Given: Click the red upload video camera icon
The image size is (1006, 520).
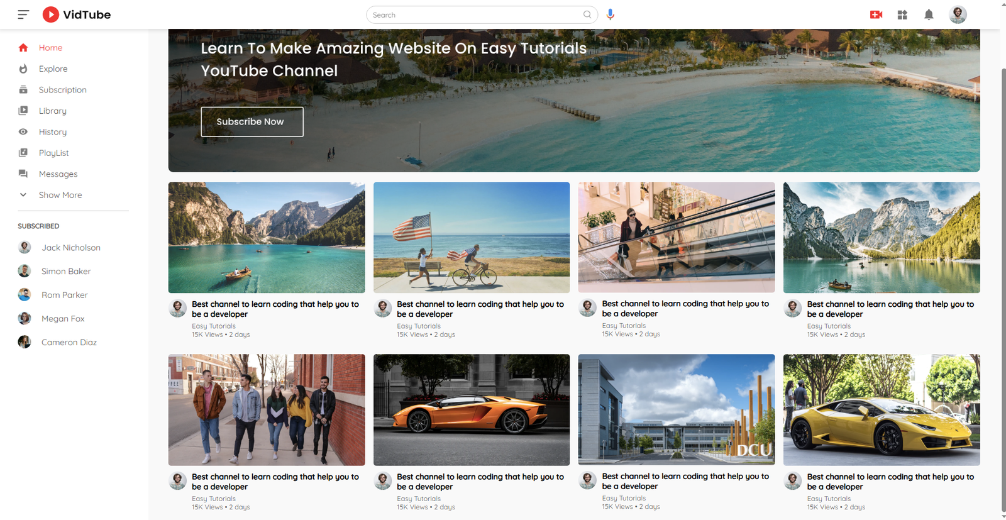Looking at the screenshot, I should click(x=876, y=14).
